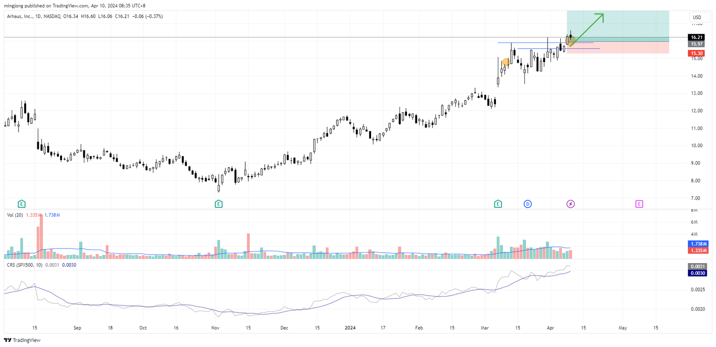Click the leftmost green earnings badge

tap(21, 204)
